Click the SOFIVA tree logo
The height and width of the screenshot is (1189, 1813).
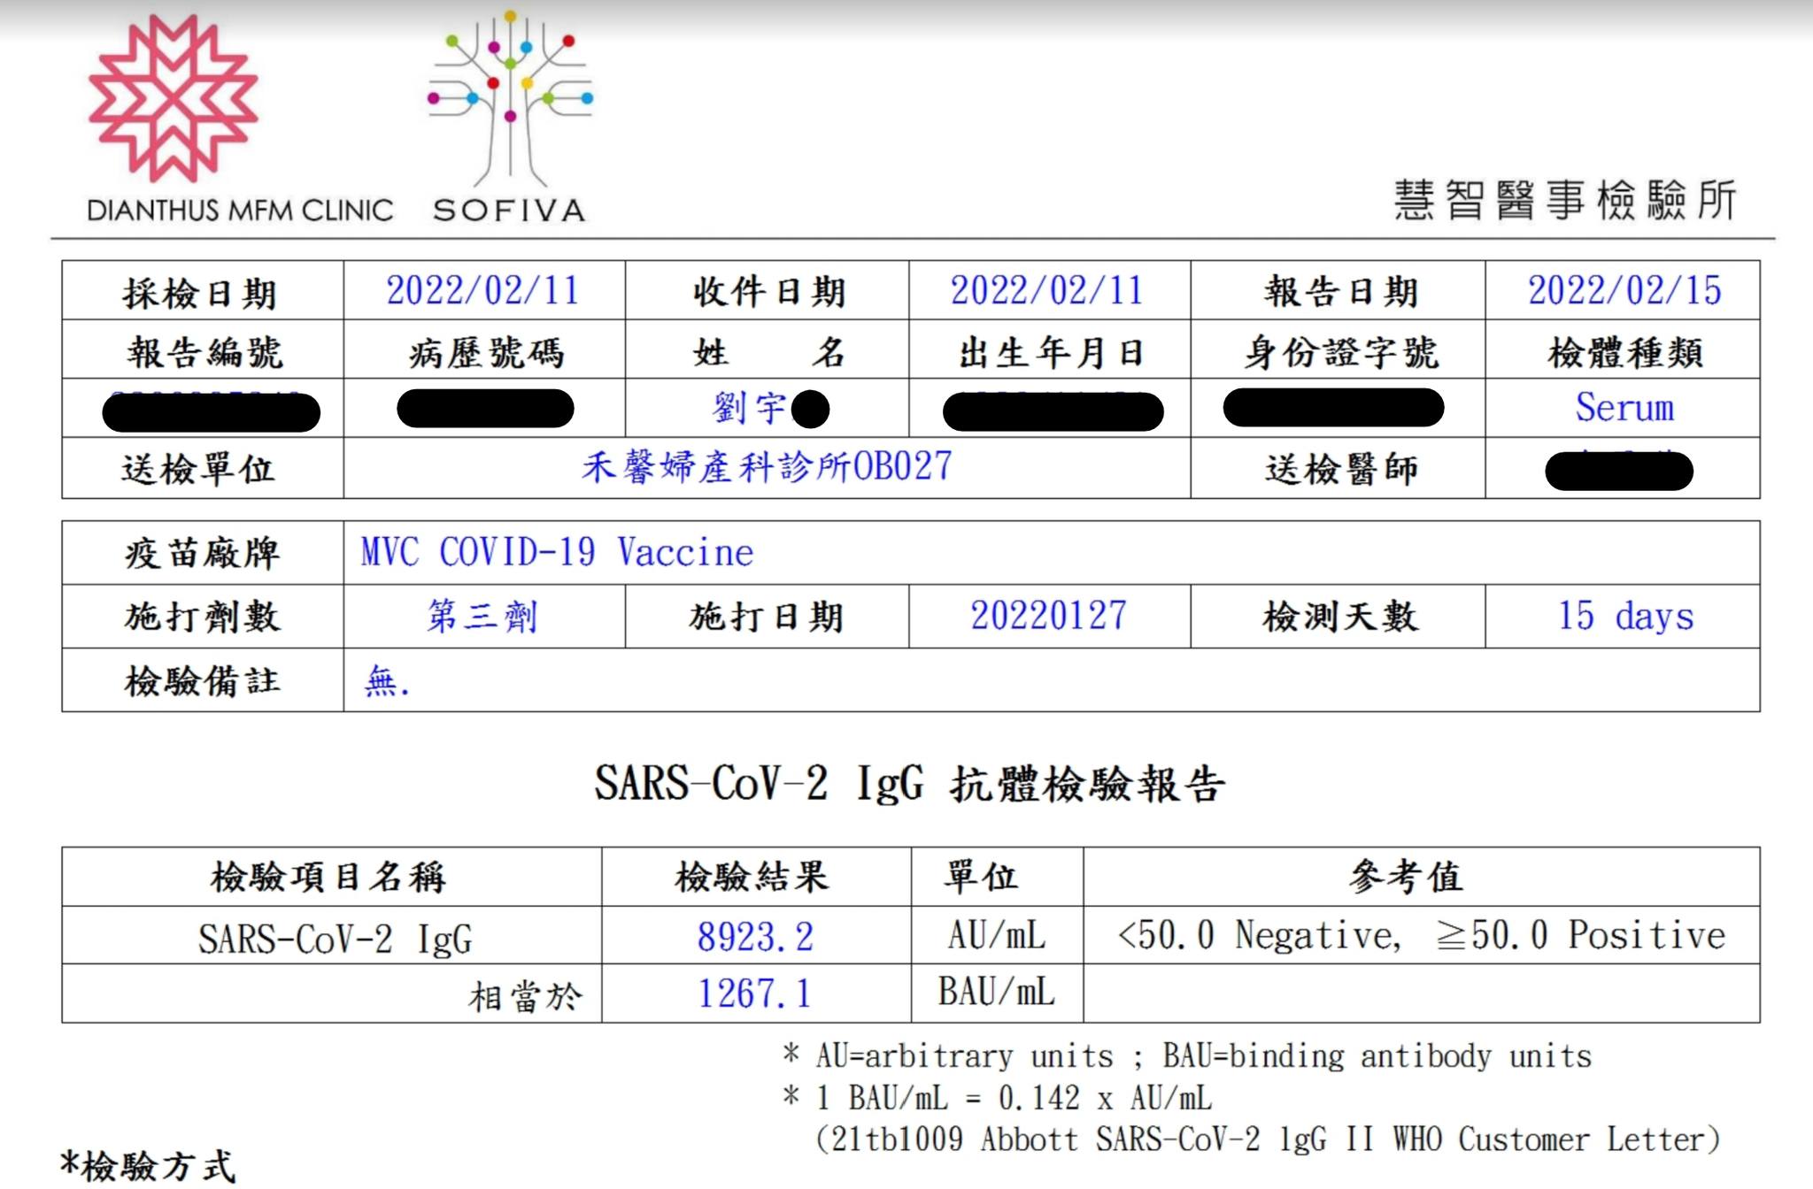pos(510,115)
